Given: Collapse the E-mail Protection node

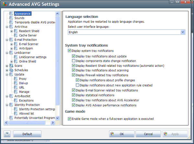Looking at the screenshot, I should pyautogui.click(x=7, y=40).
